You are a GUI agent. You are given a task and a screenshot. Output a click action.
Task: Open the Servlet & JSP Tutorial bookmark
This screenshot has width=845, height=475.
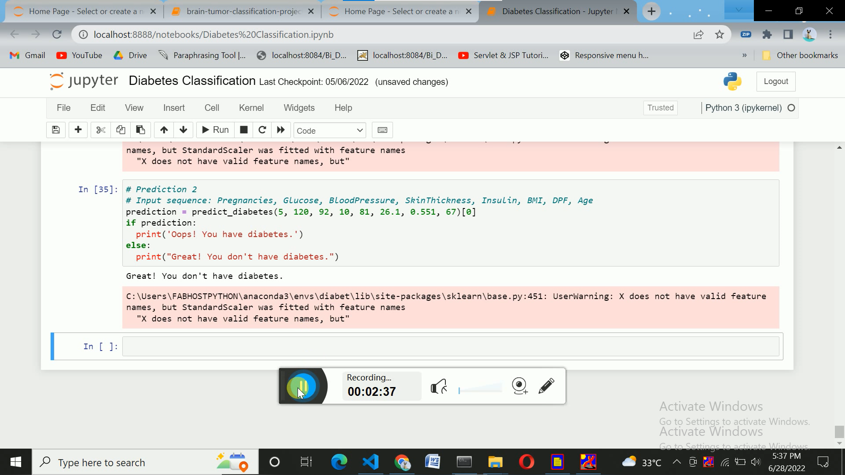504,55
